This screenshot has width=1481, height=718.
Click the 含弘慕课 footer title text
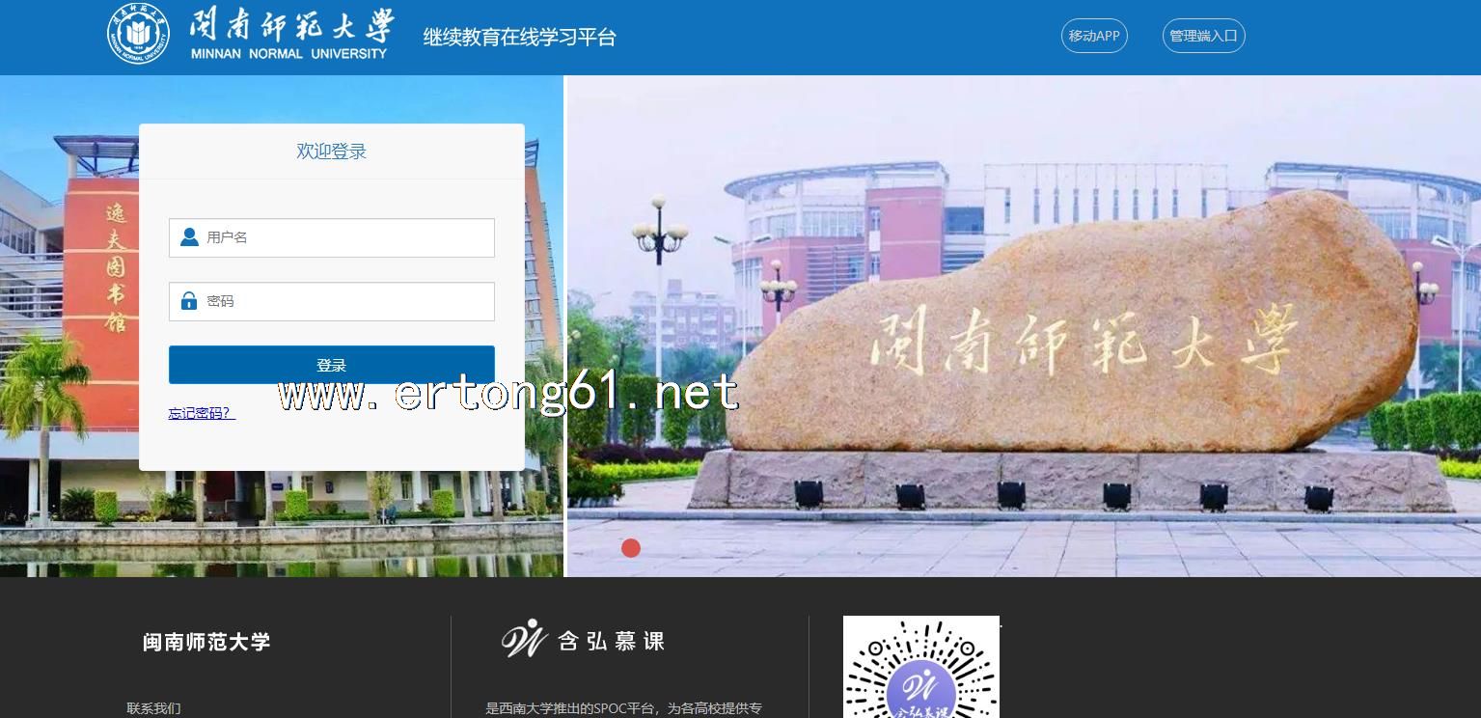[x=612, y=642]
